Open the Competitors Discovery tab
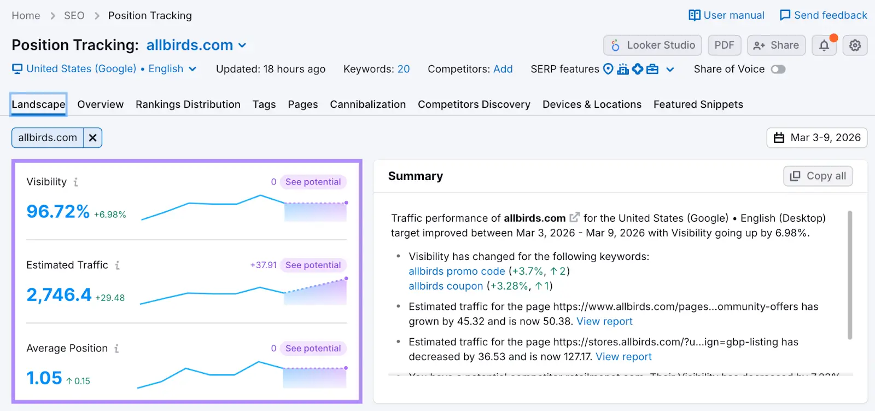875x411 pixels. (474, 105)
